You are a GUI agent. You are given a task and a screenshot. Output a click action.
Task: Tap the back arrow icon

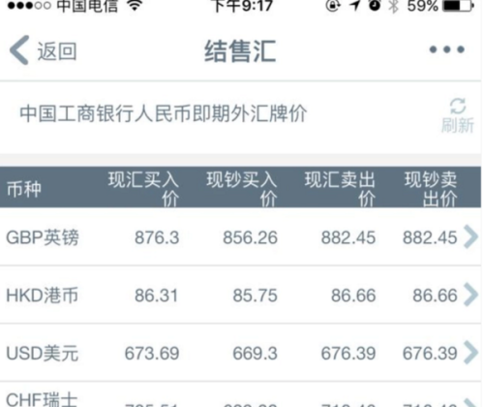pos(19,50)
